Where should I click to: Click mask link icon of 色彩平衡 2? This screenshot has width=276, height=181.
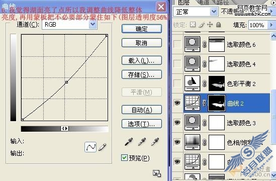point(204,83)
